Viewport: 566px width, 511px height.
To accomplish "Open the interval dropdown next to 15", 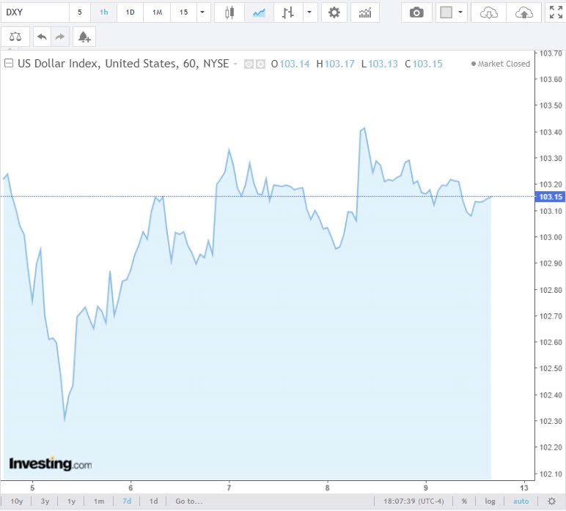I will pyautogui.click(x=202, y=12).
